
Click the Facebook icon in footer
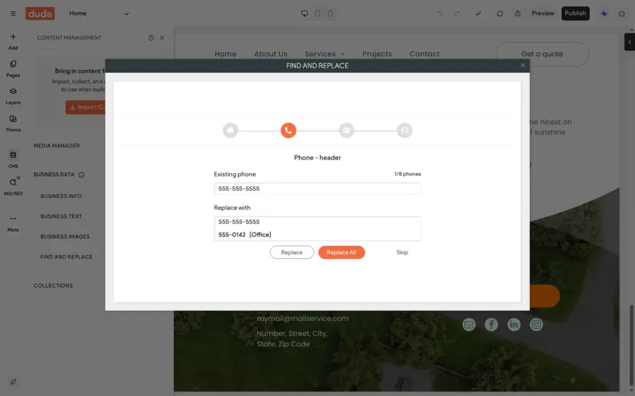491,324
